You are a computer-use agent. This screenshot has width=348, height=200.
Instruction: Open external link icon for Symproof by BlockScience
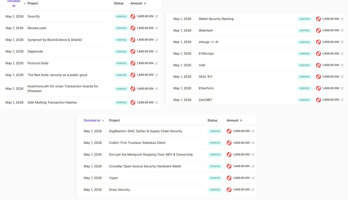click(157, 40)
